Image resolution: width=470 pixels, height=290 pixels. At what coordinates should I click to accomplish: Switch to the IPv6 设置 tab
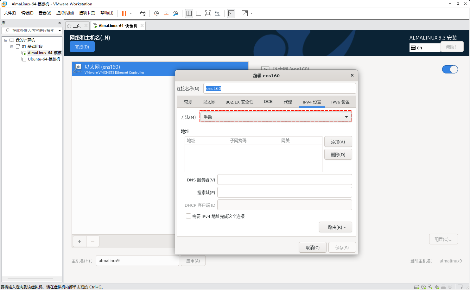pyautogui.click(x=341, y=102)
